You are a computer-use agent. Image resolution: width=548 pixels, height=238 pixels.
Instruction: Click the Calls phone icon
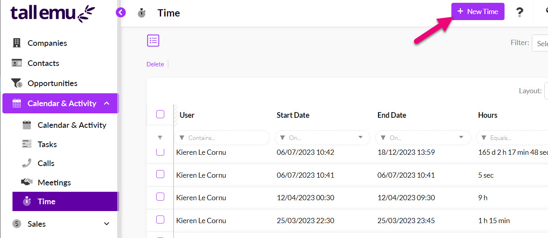coord(27,163)
